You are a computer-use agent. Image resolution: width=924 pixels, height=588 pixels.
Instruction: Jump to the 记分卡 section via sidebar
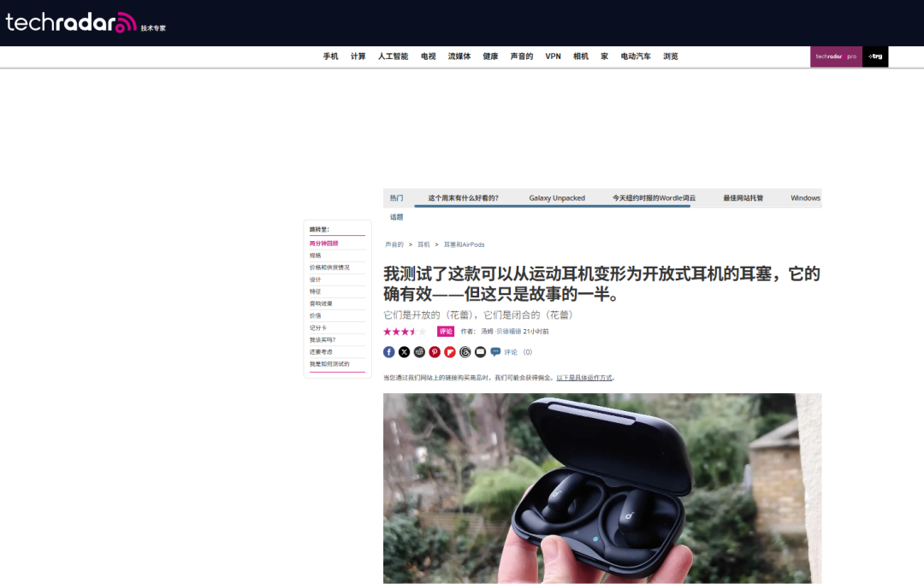pos(318,326)
